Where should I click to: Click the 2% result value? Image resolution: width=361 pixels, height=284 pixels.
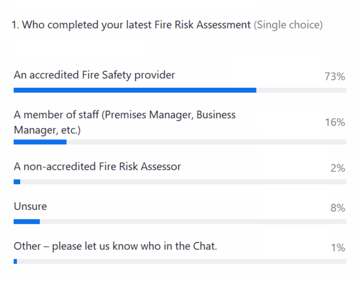point(338,168)
